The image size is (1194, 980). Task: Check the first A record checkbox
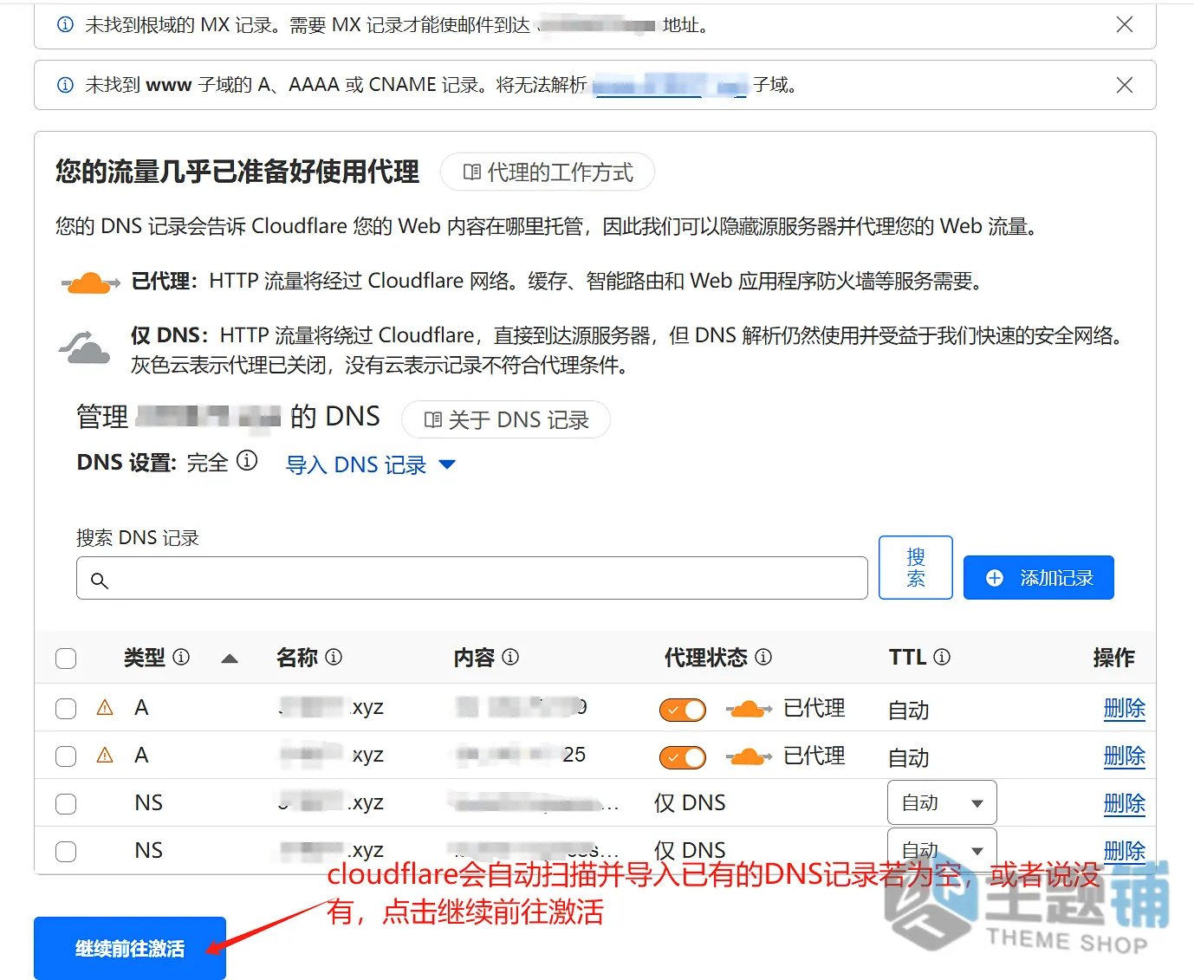pyautogui.click(x=66, y=709)
